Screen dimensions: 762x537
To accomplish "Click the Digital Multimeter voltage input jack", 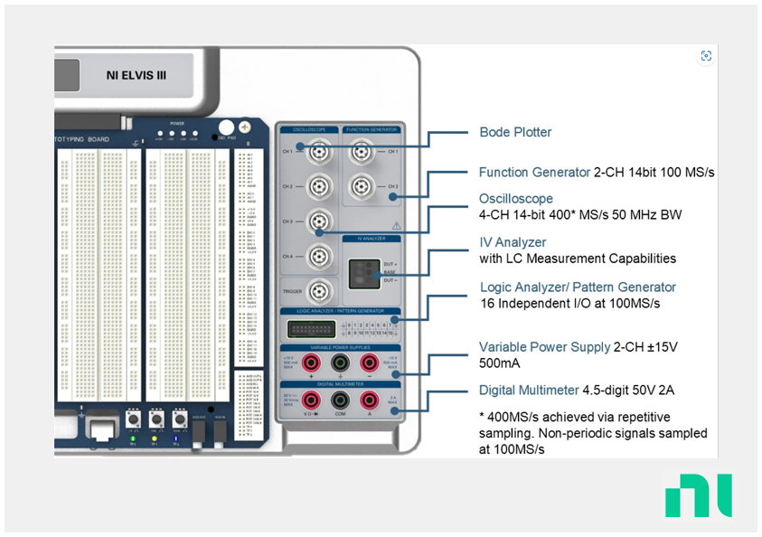I will tap(311, 400).
